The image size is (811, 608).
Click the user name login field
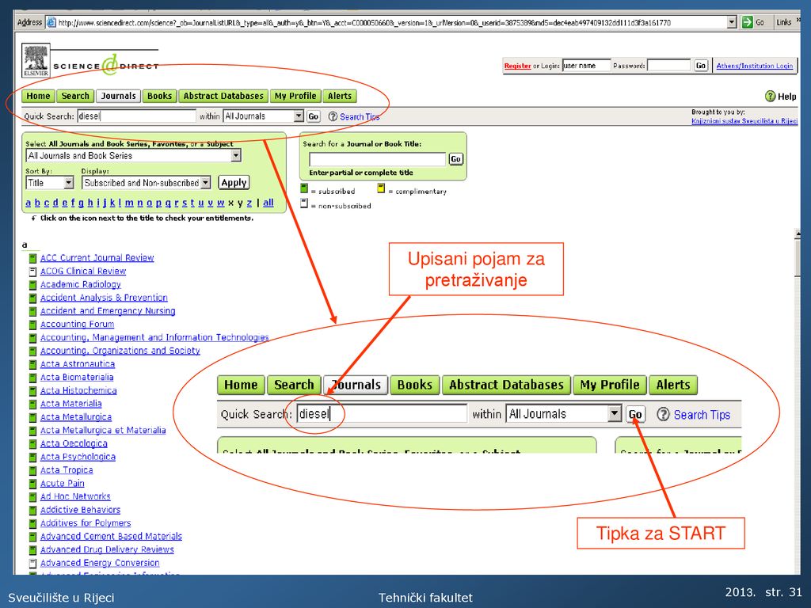coord(587,66)
